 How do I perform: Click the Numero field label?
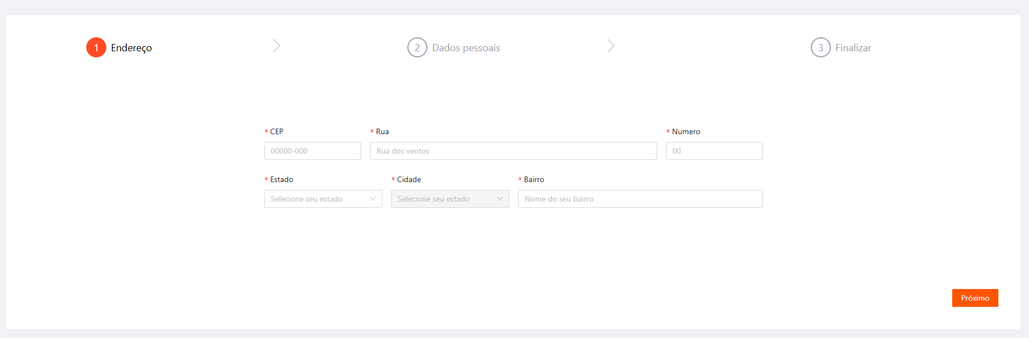pos(686,131)
